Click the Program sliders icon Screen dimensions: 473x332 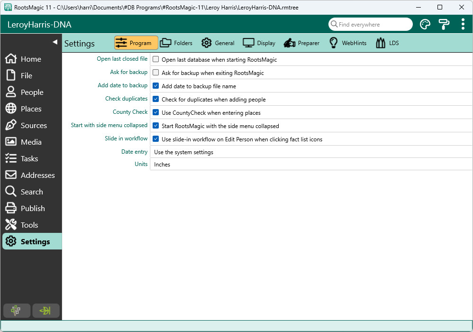(x=121, y=43)
